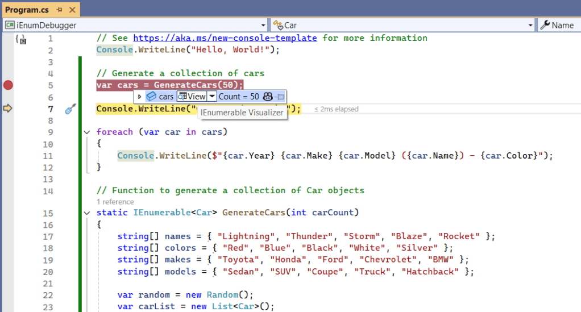The image size is (581, 312).
Task: Open the visualizer dropdown arrow next to View
Action: tap(211, 97)
